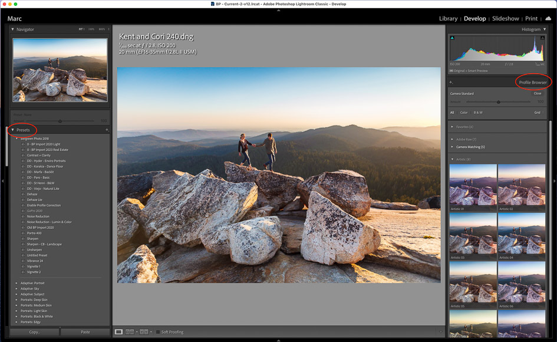Click the top panel hide arrow

click(x=278, y=10)
